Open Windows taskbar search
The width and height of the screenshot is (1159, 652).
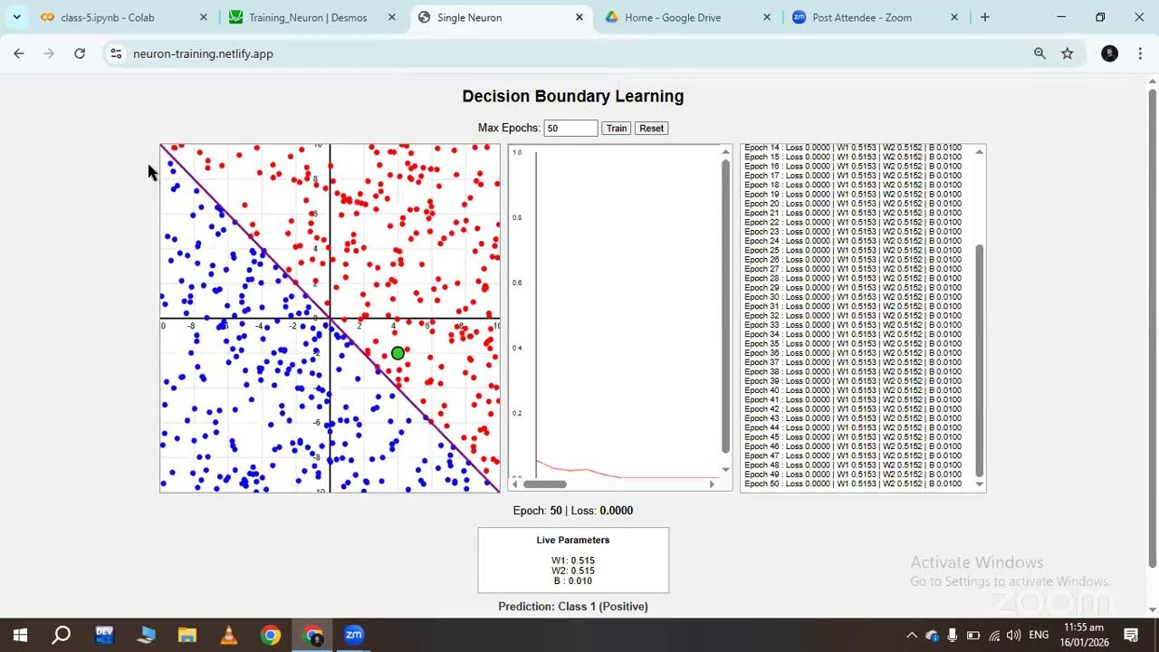62,635
